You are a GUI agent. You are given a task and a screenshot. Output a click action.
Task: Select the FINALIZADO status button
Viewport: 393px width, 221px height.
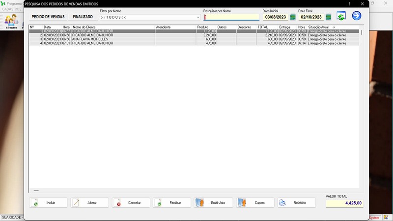(83, 17)
